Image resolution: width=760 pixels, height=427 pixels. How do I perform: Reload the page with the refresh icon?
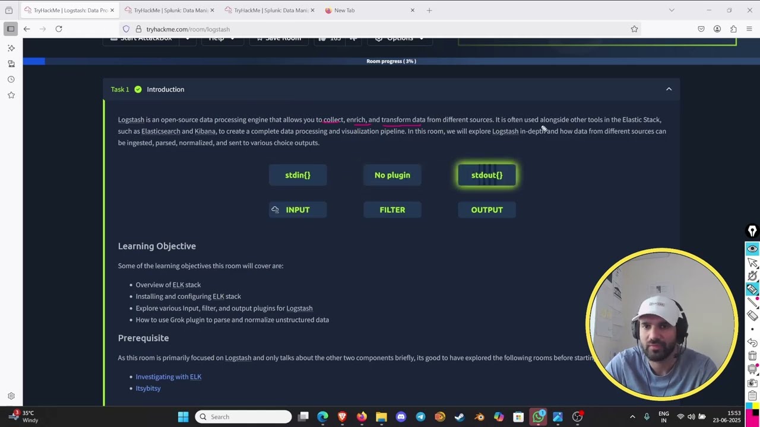point(59,28)
